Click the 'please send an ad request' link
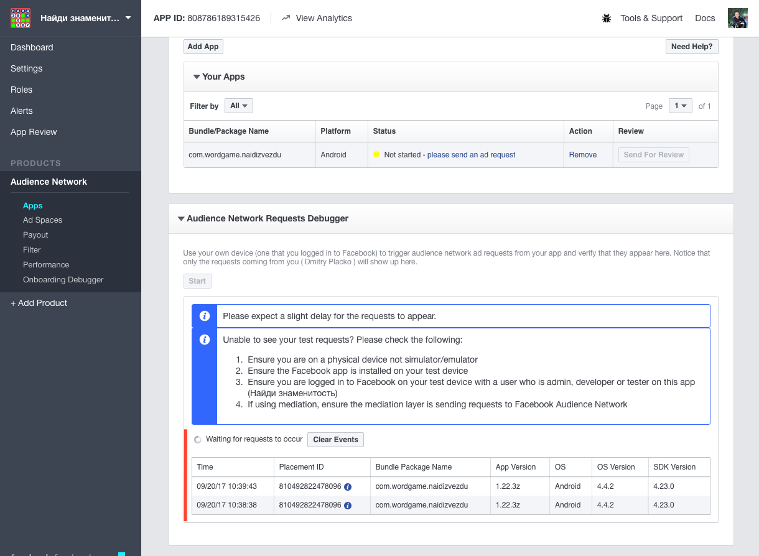 (x=472, y=155)
